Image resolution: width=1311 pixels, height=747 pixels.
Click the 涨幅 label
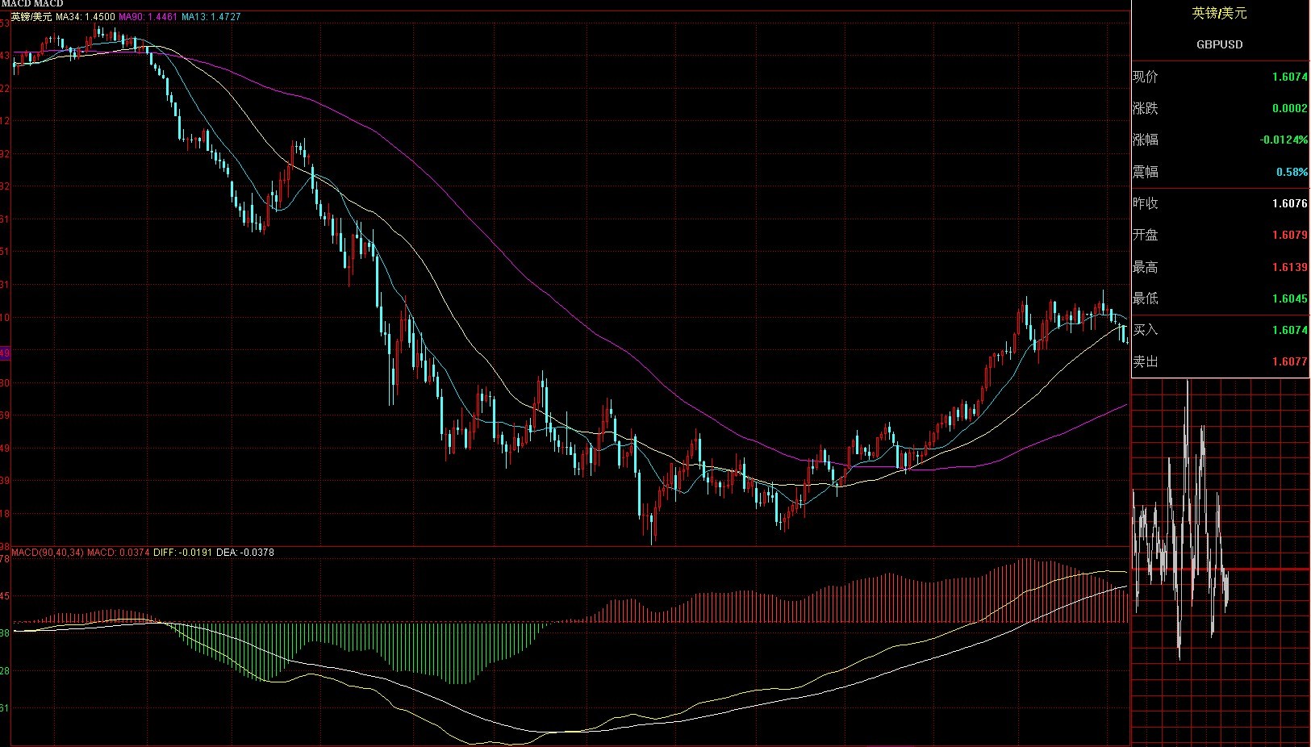click(x=1145, y=140)
